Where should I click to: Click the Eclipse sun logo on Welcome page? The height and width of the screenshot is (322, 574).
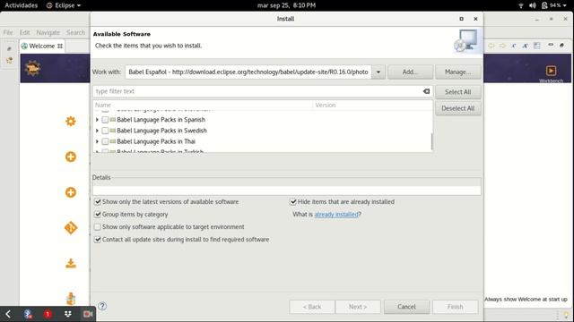[x=32, y=68]
